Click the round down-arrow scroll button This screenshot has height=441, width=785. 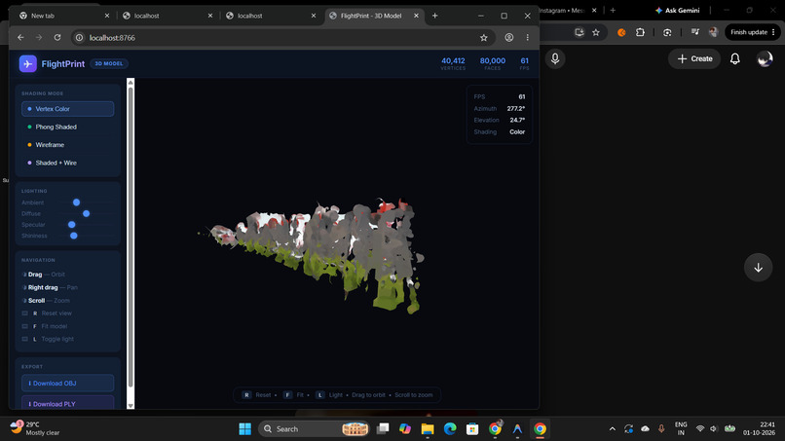(x=758, y=268)
